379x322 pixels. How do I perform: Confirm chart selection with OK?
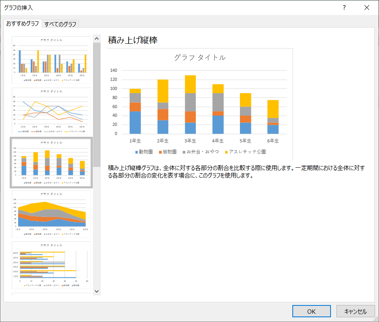tap(311, 311)
